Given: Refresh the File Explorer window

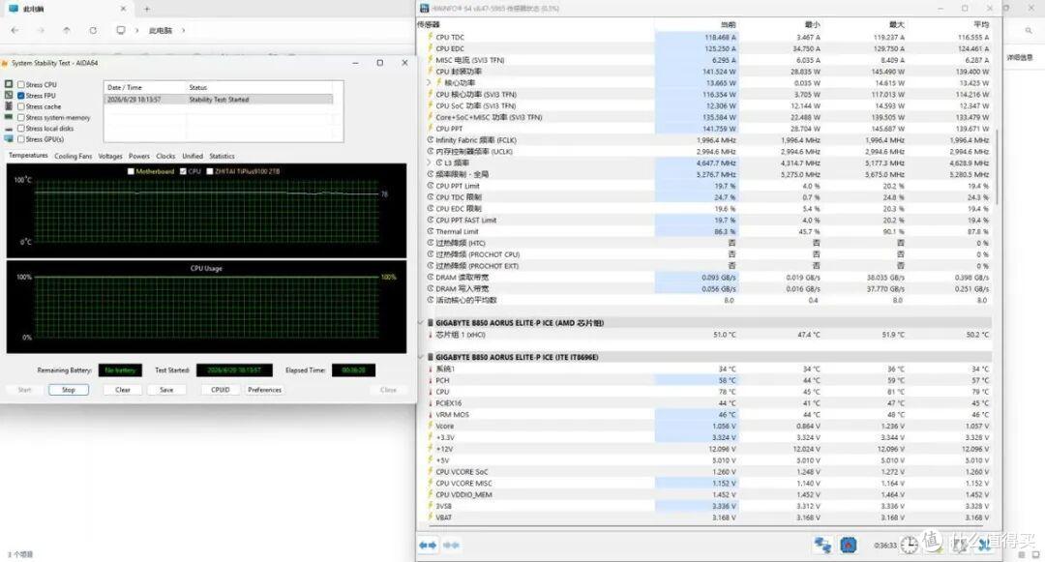Looking at the screenshot, I should [93, 31].
